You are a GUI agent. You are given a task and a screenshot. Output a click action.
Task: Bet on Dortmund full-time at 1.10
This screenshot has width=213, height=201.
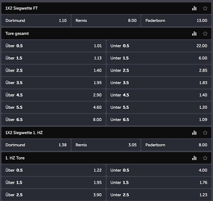[x=36, y=20]
